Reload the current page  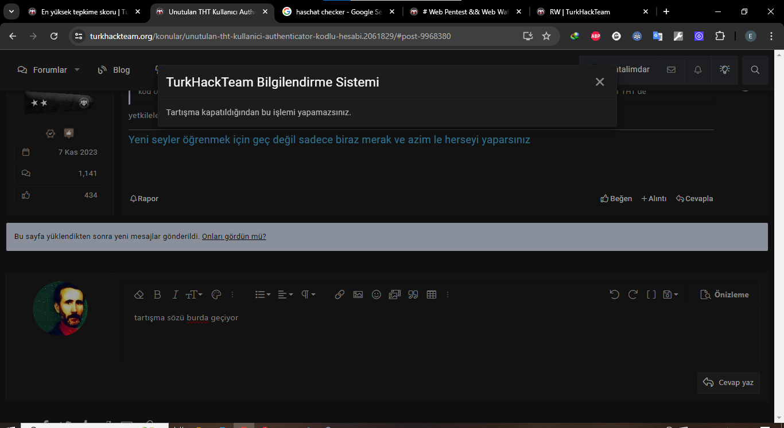tap(54, 36)
